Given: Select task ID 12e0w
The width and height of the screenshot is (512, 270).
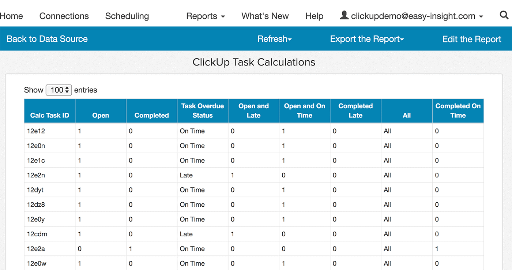Looking at the screenshot, I should pyautogui.click(x=36, y=263).
